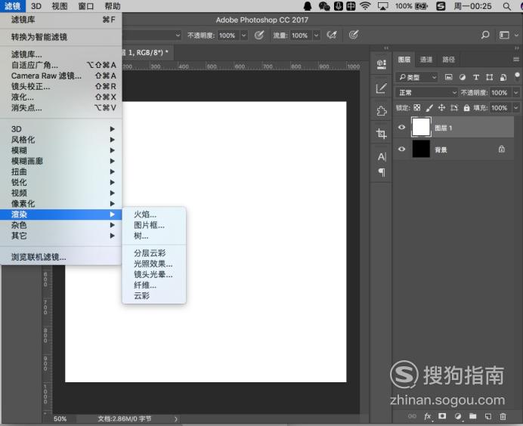This screenshot has height=426, width=523.
Task: Open the Layers panel menu icon
Action: (516, 60)
